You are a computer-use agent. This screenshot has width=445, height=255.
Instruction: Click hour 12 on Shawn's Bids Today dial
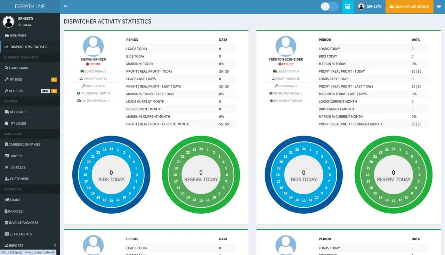[111, 201]
